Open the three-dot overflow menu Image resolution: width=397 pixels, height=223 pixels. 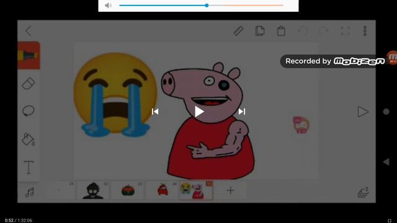(x=365, y=31)
